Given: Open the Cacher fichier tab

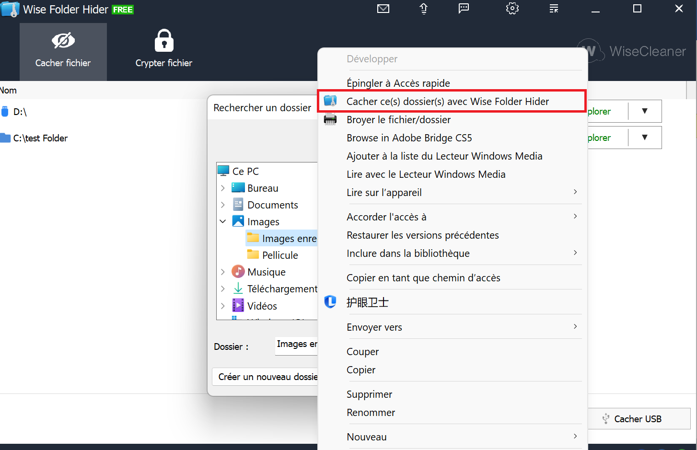Looking at the screenshot, I should 63,52.
